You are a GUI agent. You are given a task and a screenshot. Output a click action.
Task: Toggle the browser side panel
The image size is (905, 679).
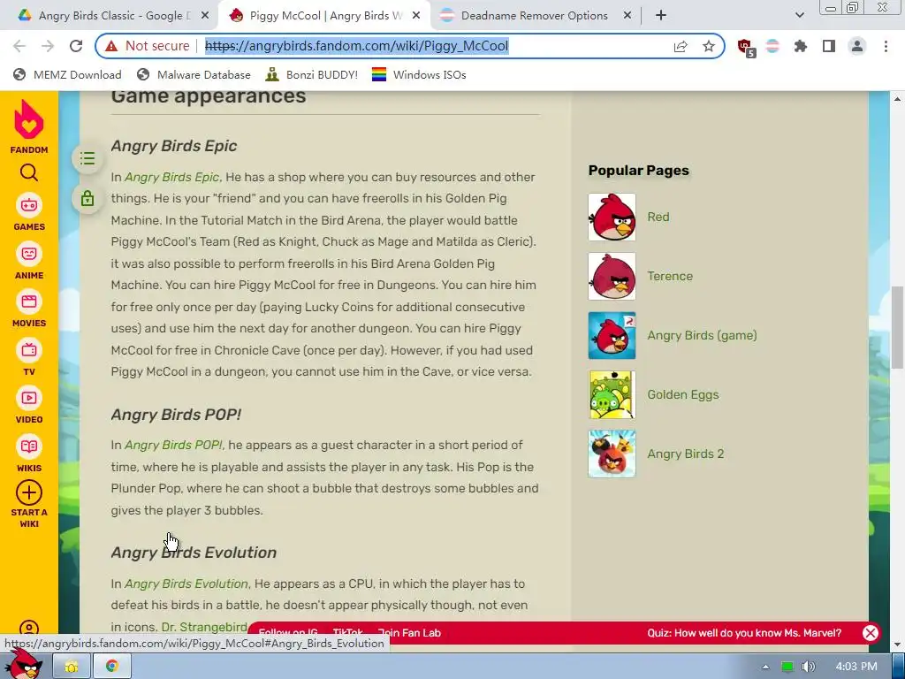click(x=829, y=46)
